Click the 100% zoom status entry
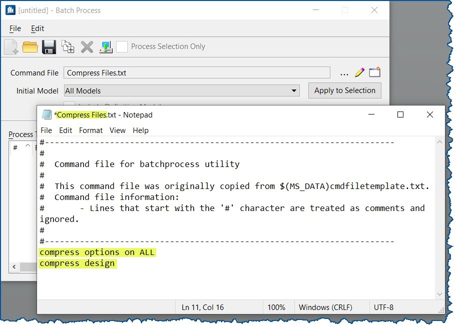Screen dimensions: 455x326 click(x=276, y=307)
